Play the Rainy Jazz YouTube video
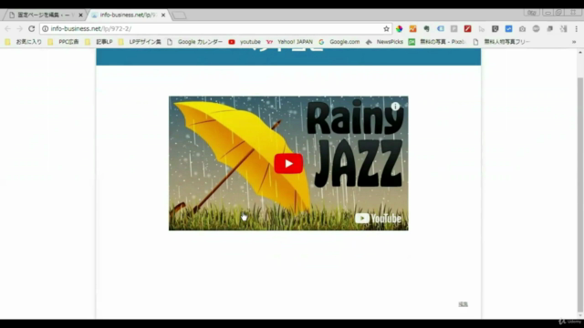This screenshot has height=328, width=584. click(288, 163)
